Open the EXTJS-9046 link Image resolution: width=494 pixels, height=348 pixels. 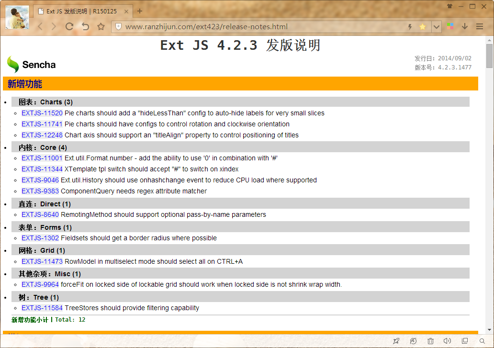point(40,180)
